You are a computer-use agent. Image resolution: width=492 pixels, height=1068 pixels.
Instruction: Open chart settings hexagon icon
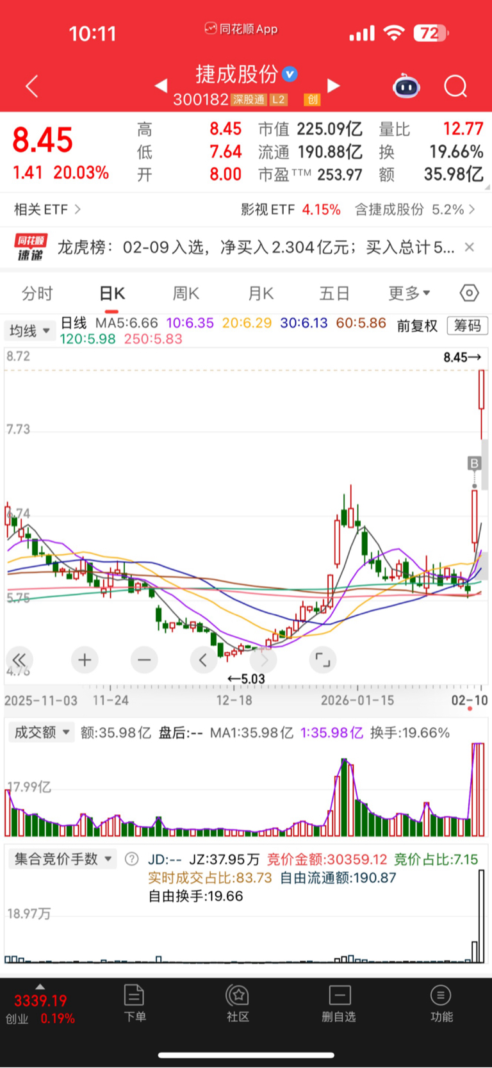469,293
